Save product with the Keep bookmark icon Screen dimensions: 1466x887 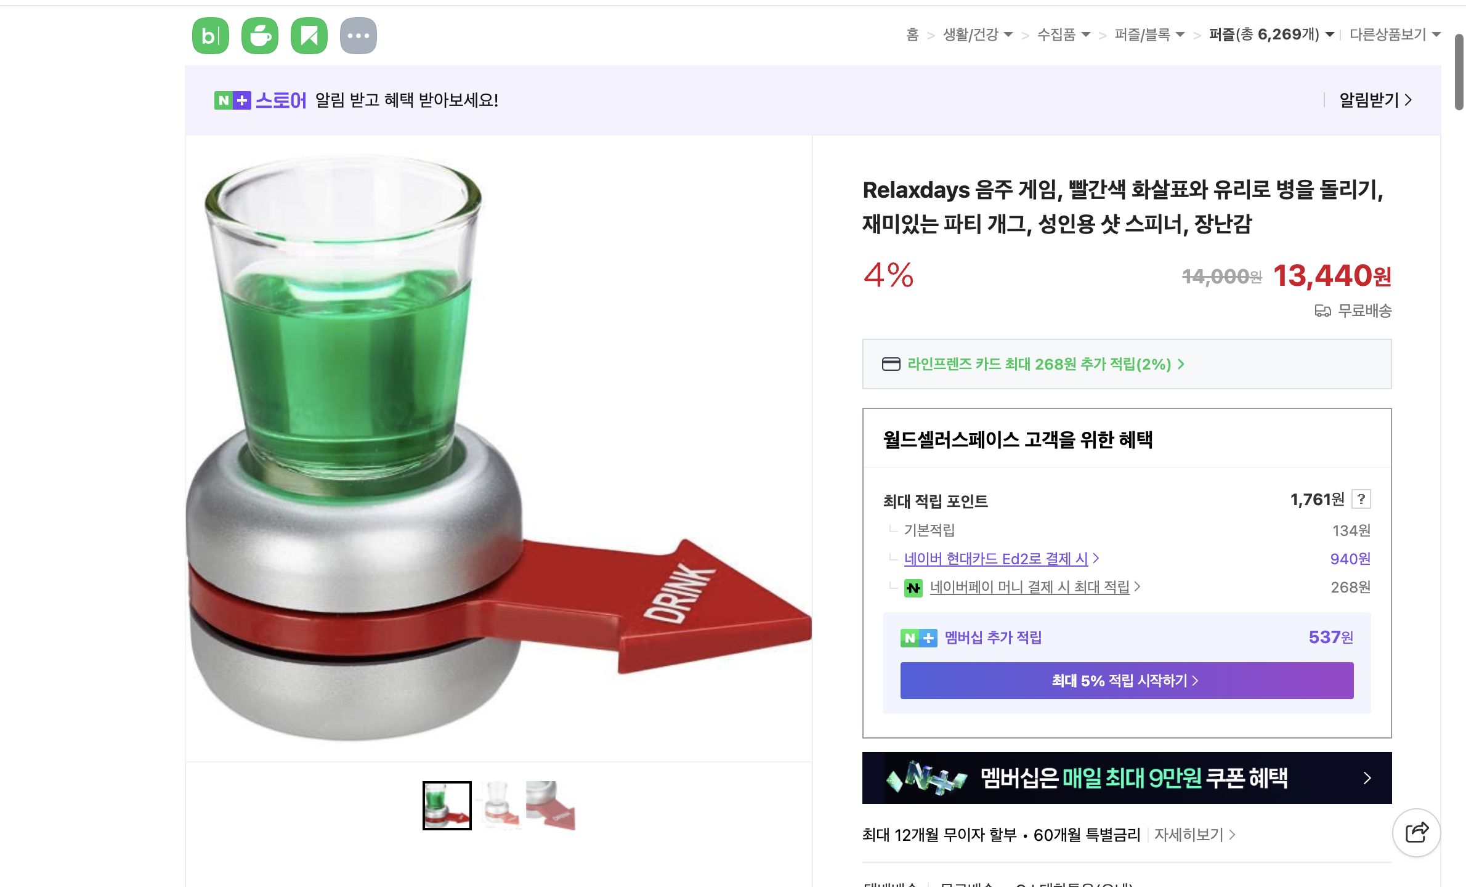click(x=310, y=35)
